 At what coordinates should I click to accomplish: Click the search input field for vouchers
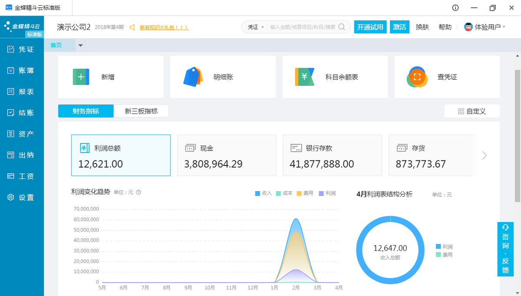303,27
